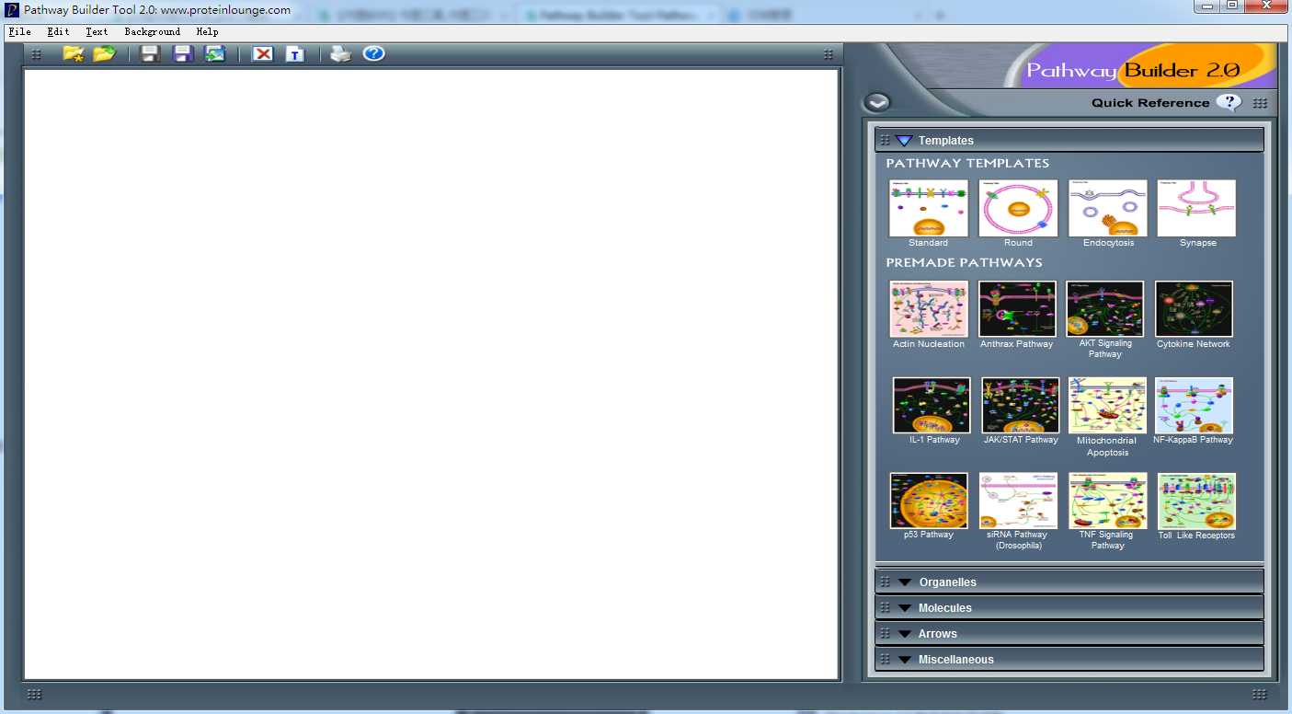Click the New pathway folder icon
The image size is (1292, 714).
coord(74,54)
